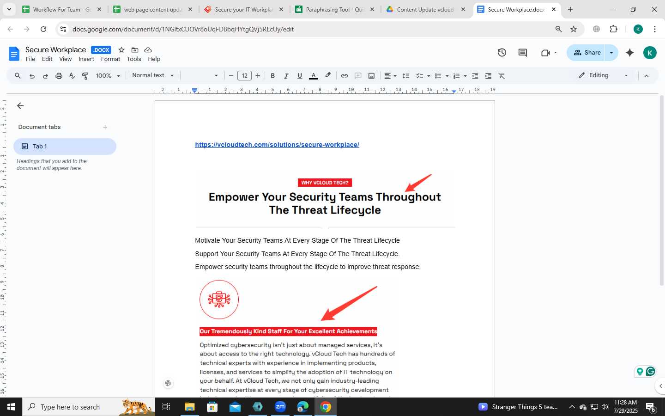The width and height of the screenshot is (665, 416).
Task: Open the Help menu
Action: click(x=154, y=59)
